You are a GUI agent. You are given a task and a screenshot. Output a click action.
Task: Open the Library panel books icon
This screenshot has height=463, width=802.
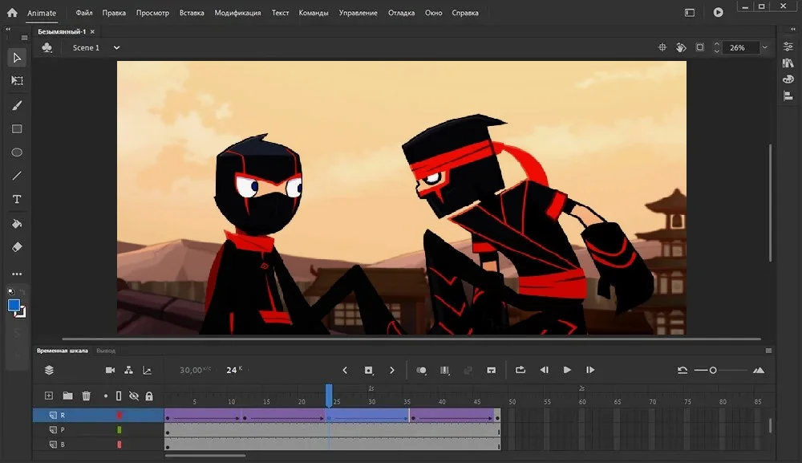coord(788,63)
